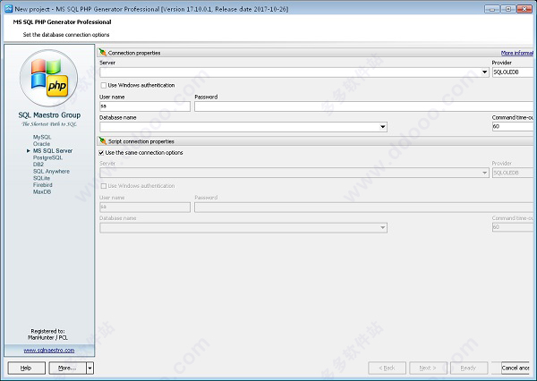
Task: Click the Cancel button
Action: [517, 368]
